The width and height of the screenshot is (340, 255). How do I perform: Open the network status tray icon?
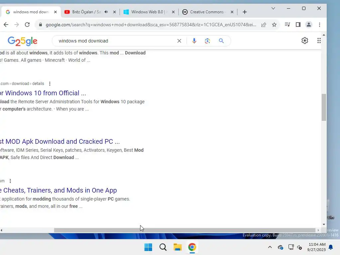pyautogui.click(x=291, y=247)
